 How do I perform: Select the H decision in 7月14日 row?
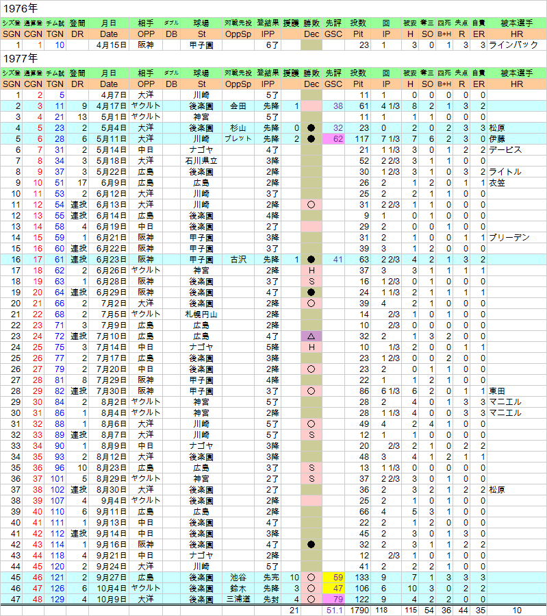(311, 347)
